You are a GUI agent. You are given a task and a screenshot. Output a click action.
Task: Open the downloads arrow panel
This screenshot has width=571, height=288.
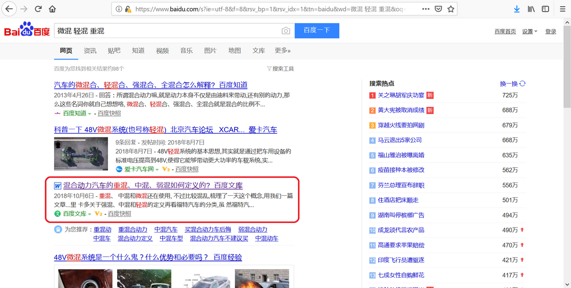click(x=517, y=9)
